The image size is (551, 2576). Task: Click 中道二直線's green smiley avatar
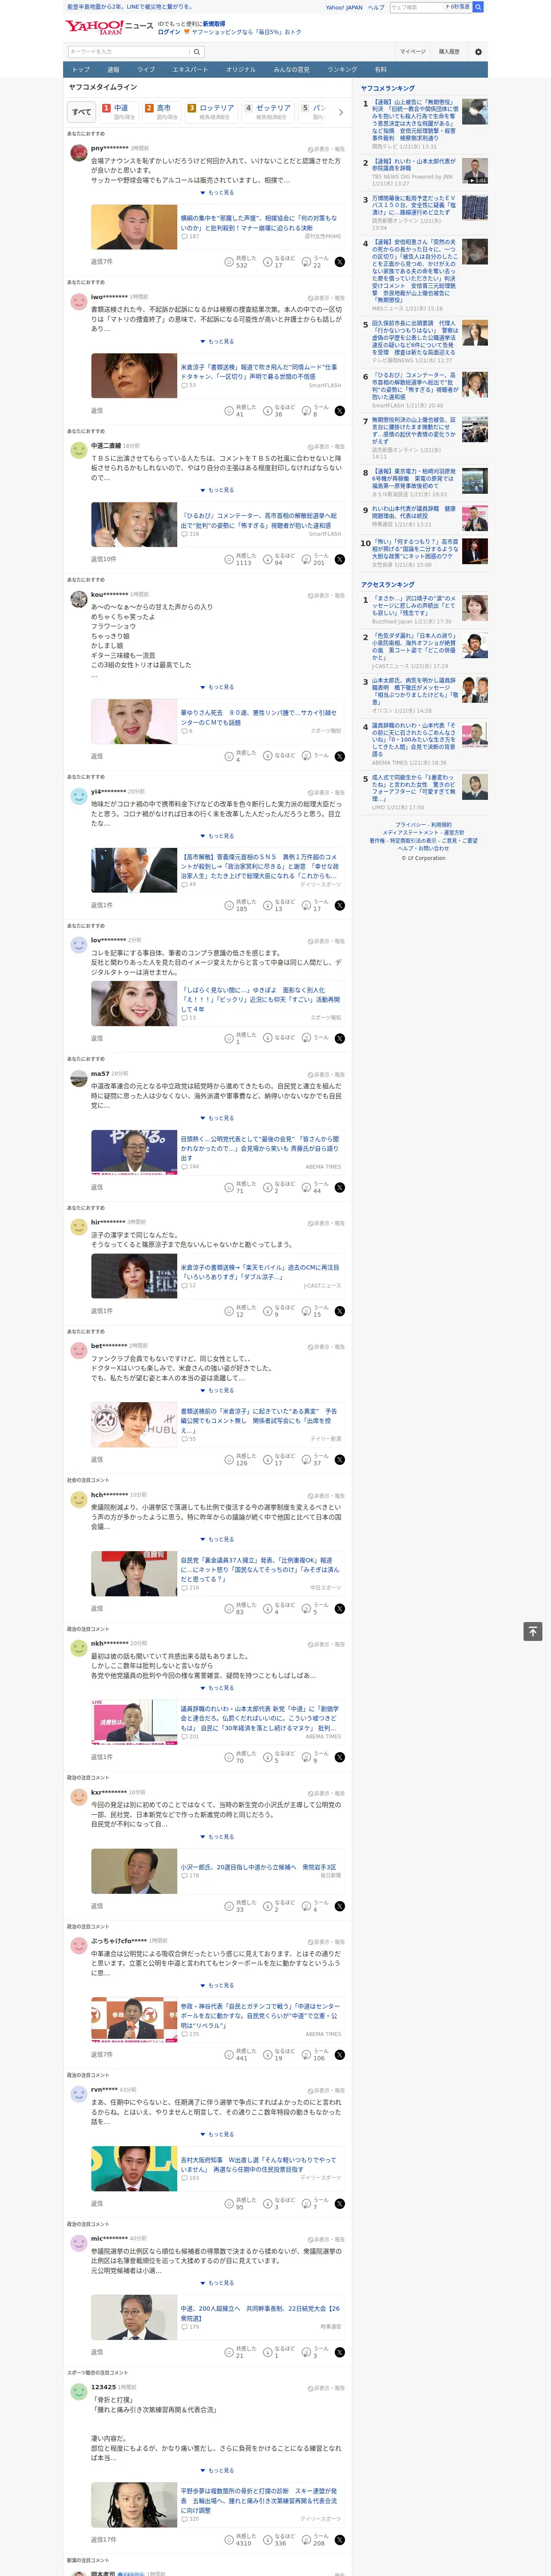78,451
